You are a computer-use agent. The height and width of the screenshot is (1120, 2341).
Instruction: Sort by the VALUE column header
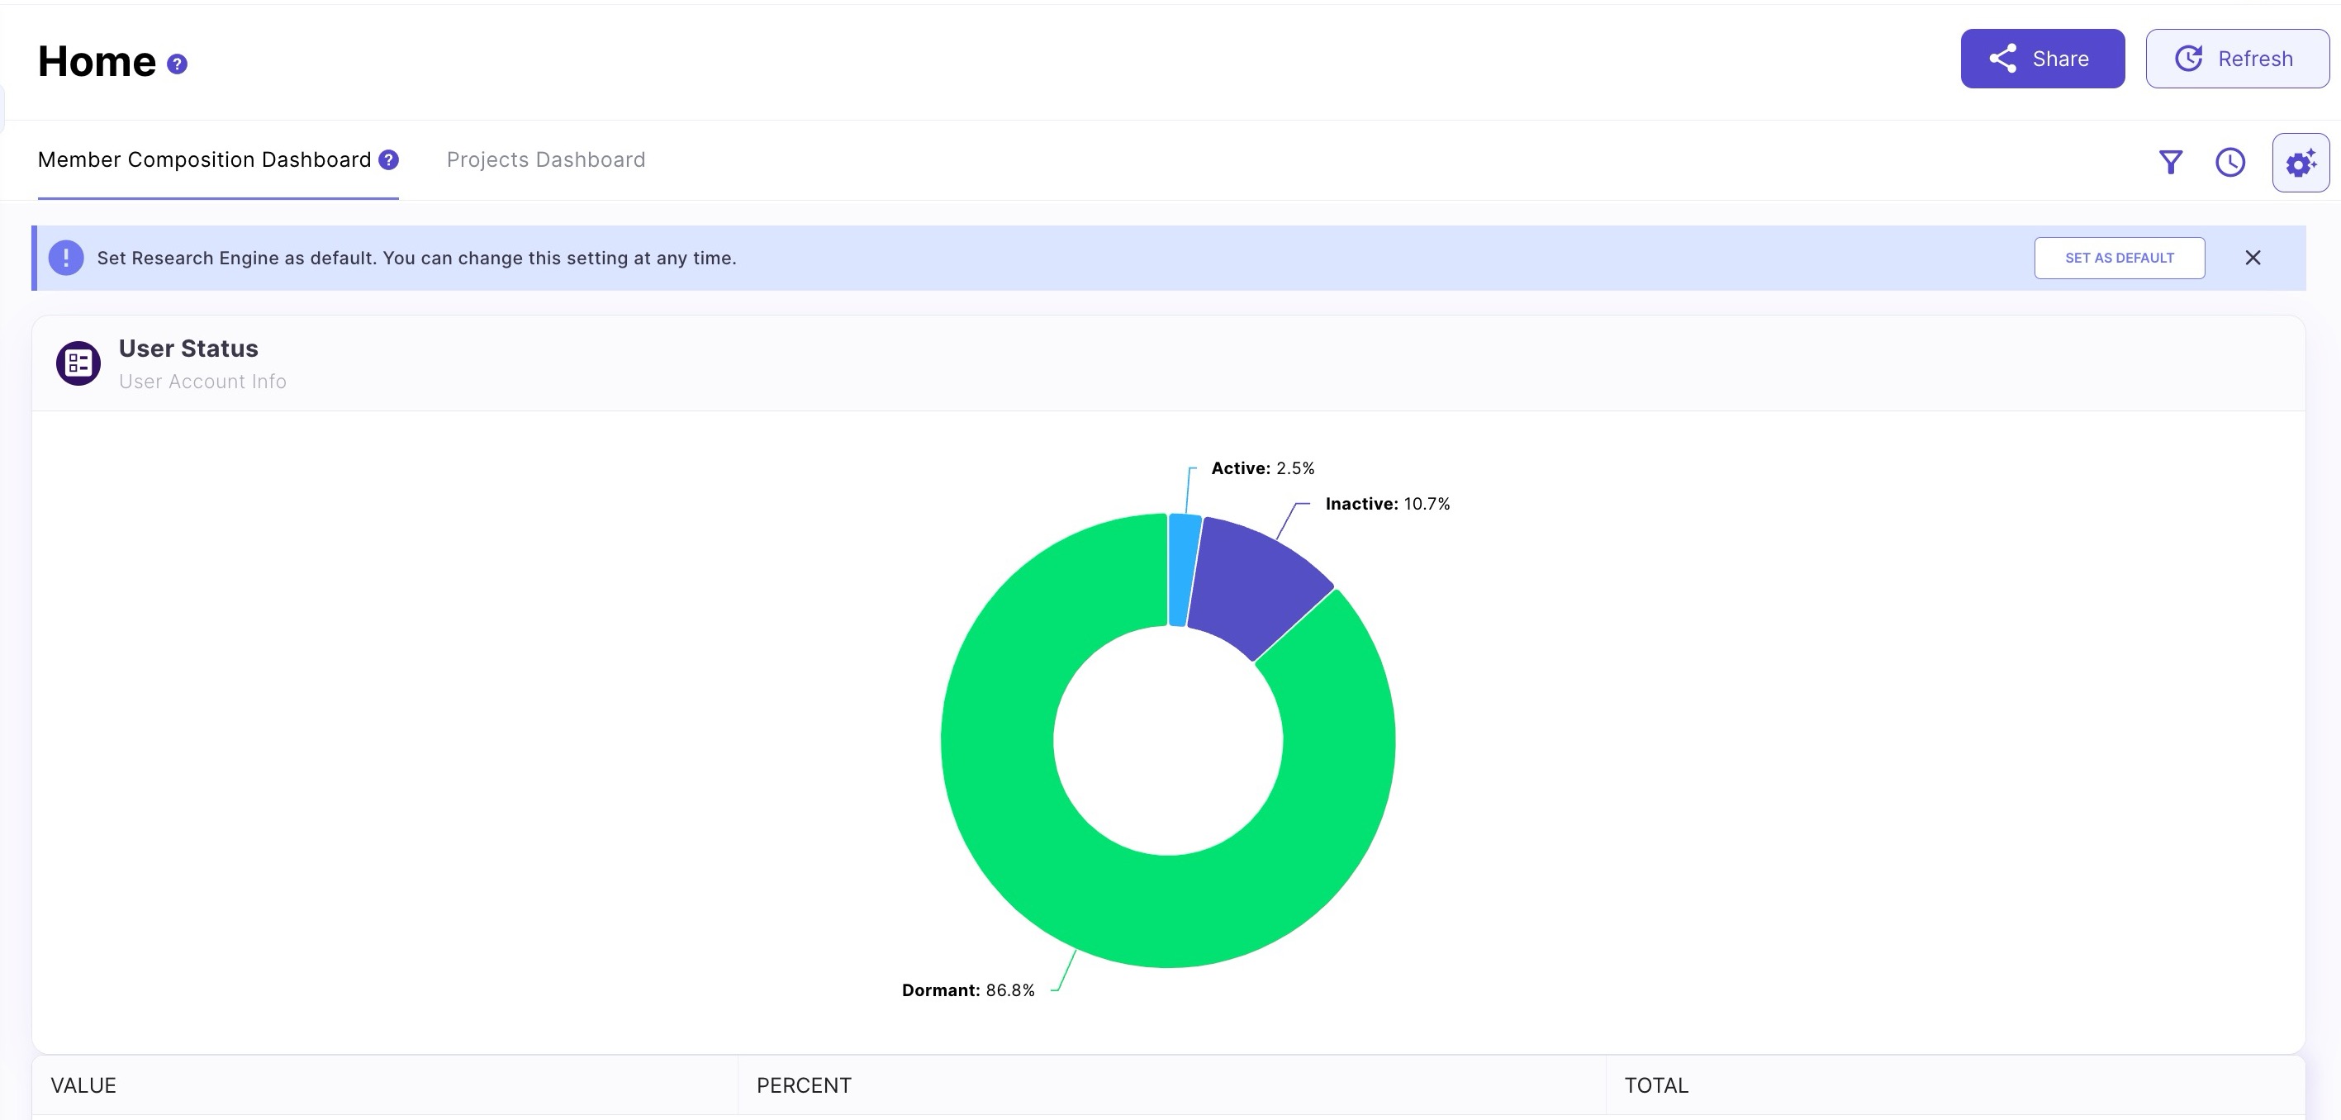(x=83, y=1085)
